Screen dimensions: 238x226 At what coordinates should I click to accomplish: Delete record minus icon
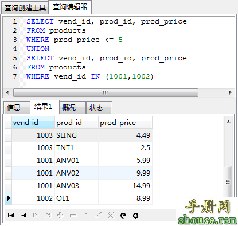tap(73, 216)
